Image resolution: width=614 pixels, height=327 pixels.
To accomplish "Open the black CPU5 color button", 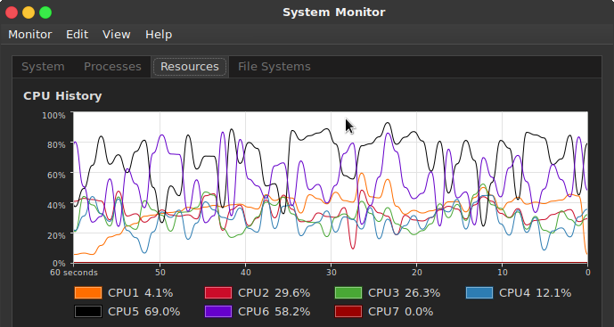I will click(88, 311).
